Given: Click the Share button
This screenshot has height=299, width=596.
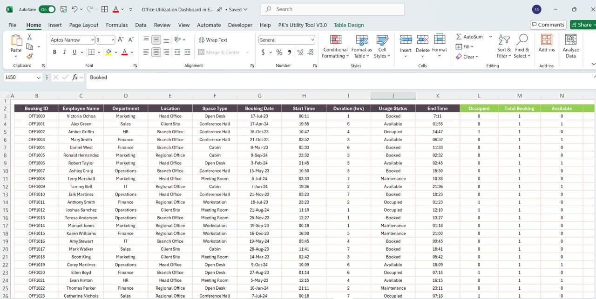Looking at the screenshot, I should [x=582, y=25].
